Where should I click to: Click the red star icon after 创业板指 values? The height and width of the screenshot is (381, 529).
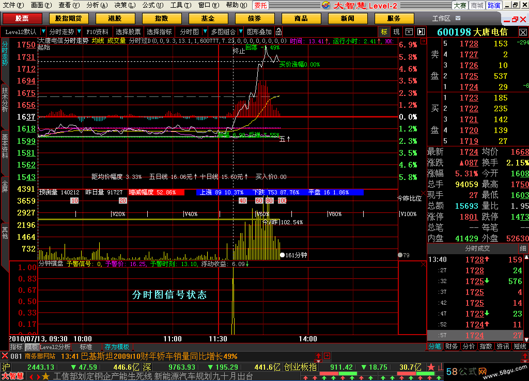point(431,367)
